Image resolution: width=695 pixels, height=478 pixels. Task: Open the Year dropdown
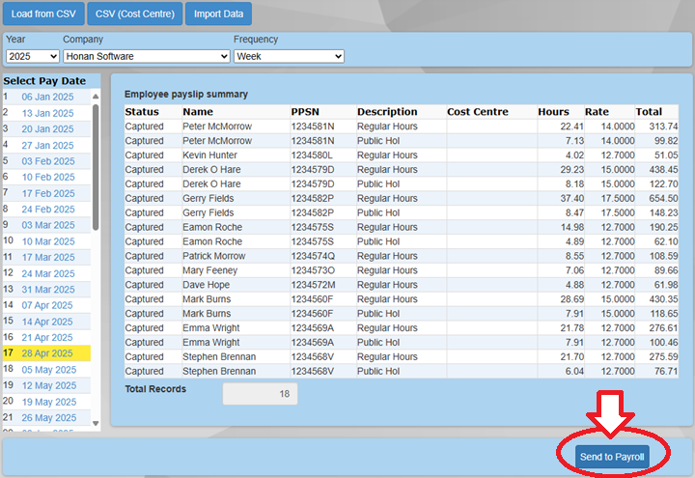click(32, 57)
